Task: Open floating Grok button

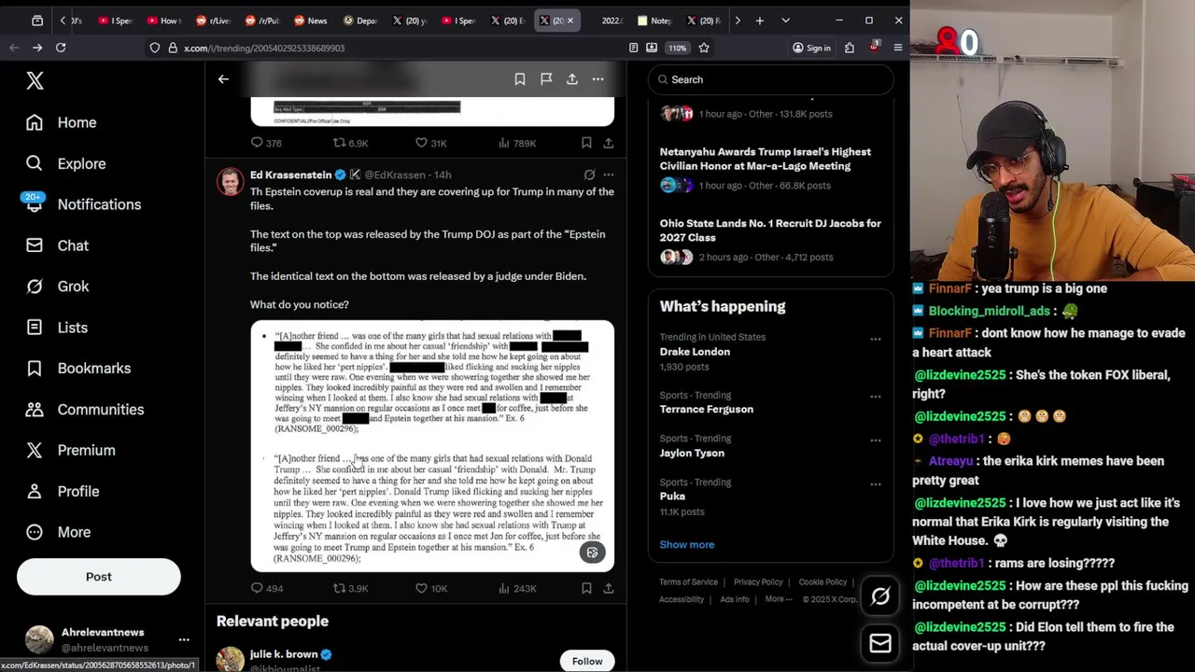Action: [879, 597]
